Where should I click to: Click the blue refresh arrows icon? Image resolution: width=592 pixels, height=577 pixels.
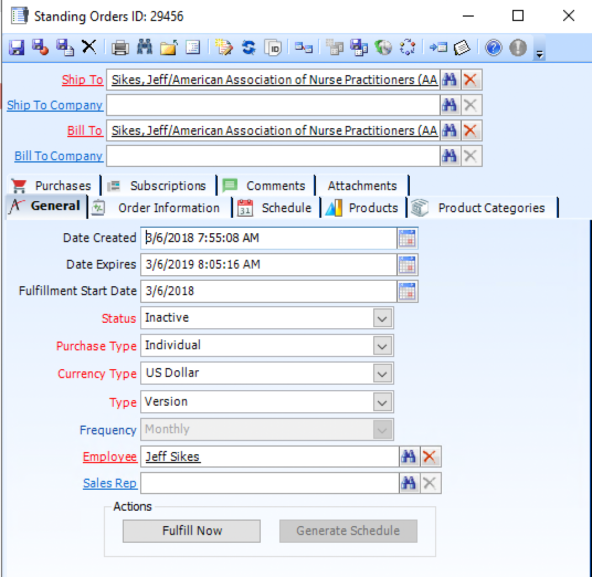(249, 48)
